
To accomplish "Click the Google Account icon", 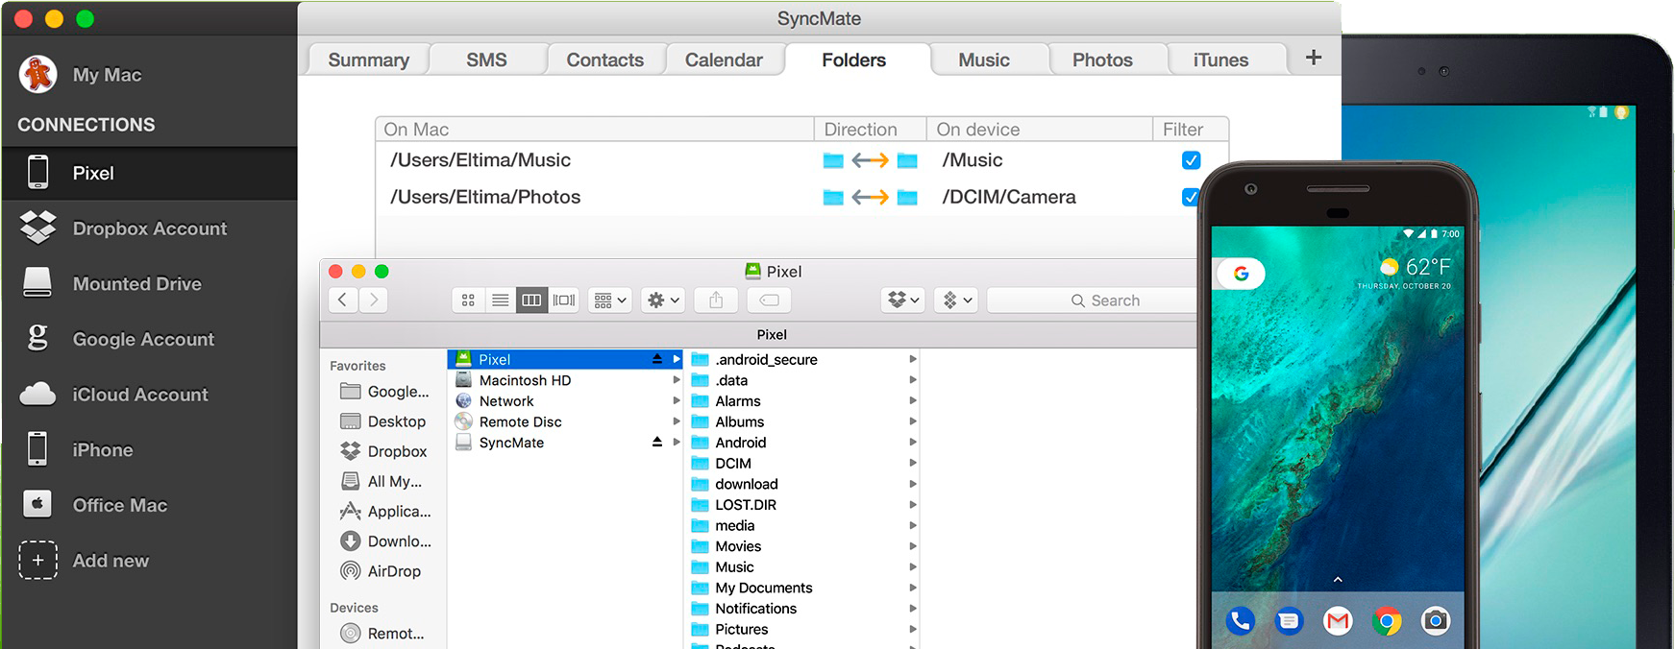I will 37,338.
